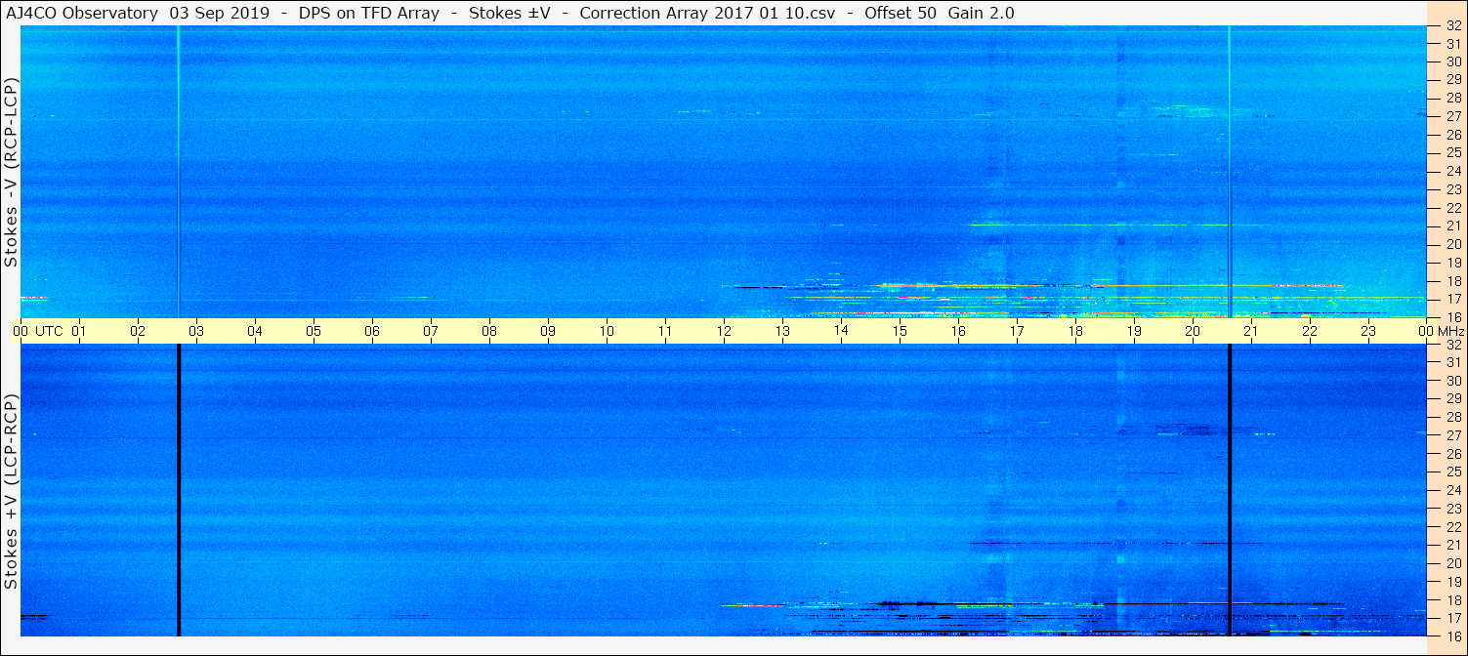Click the 30 MHz label of the upper panel
Viewport: 1468px width, 656px height.
(1453, 61)
